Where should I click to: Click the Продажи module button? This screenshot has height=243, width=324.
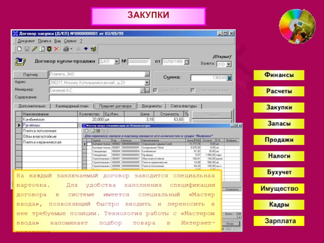coord(279,140)
